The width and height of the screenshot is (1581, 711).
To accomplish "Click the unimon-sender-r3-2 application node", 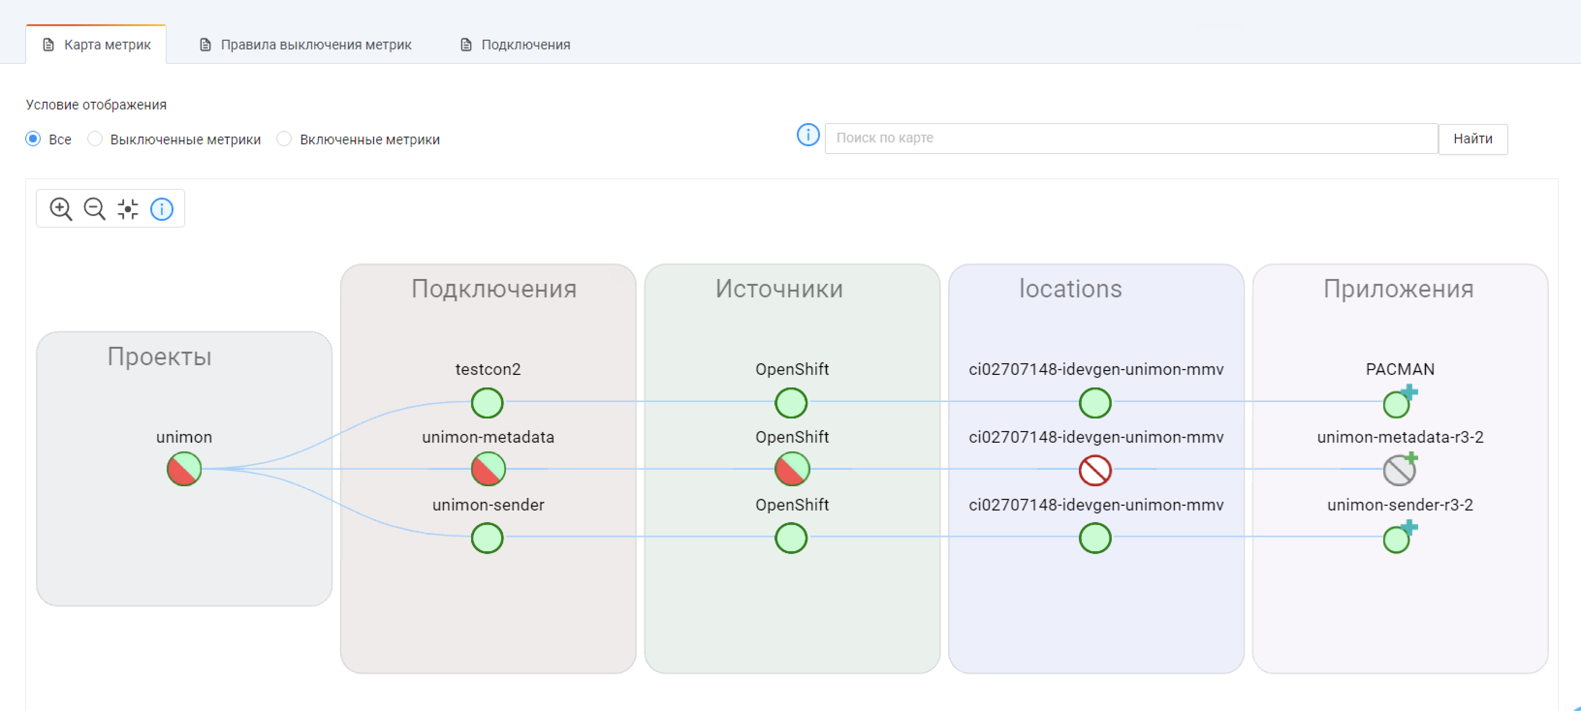I will (x=1396, y=540).
